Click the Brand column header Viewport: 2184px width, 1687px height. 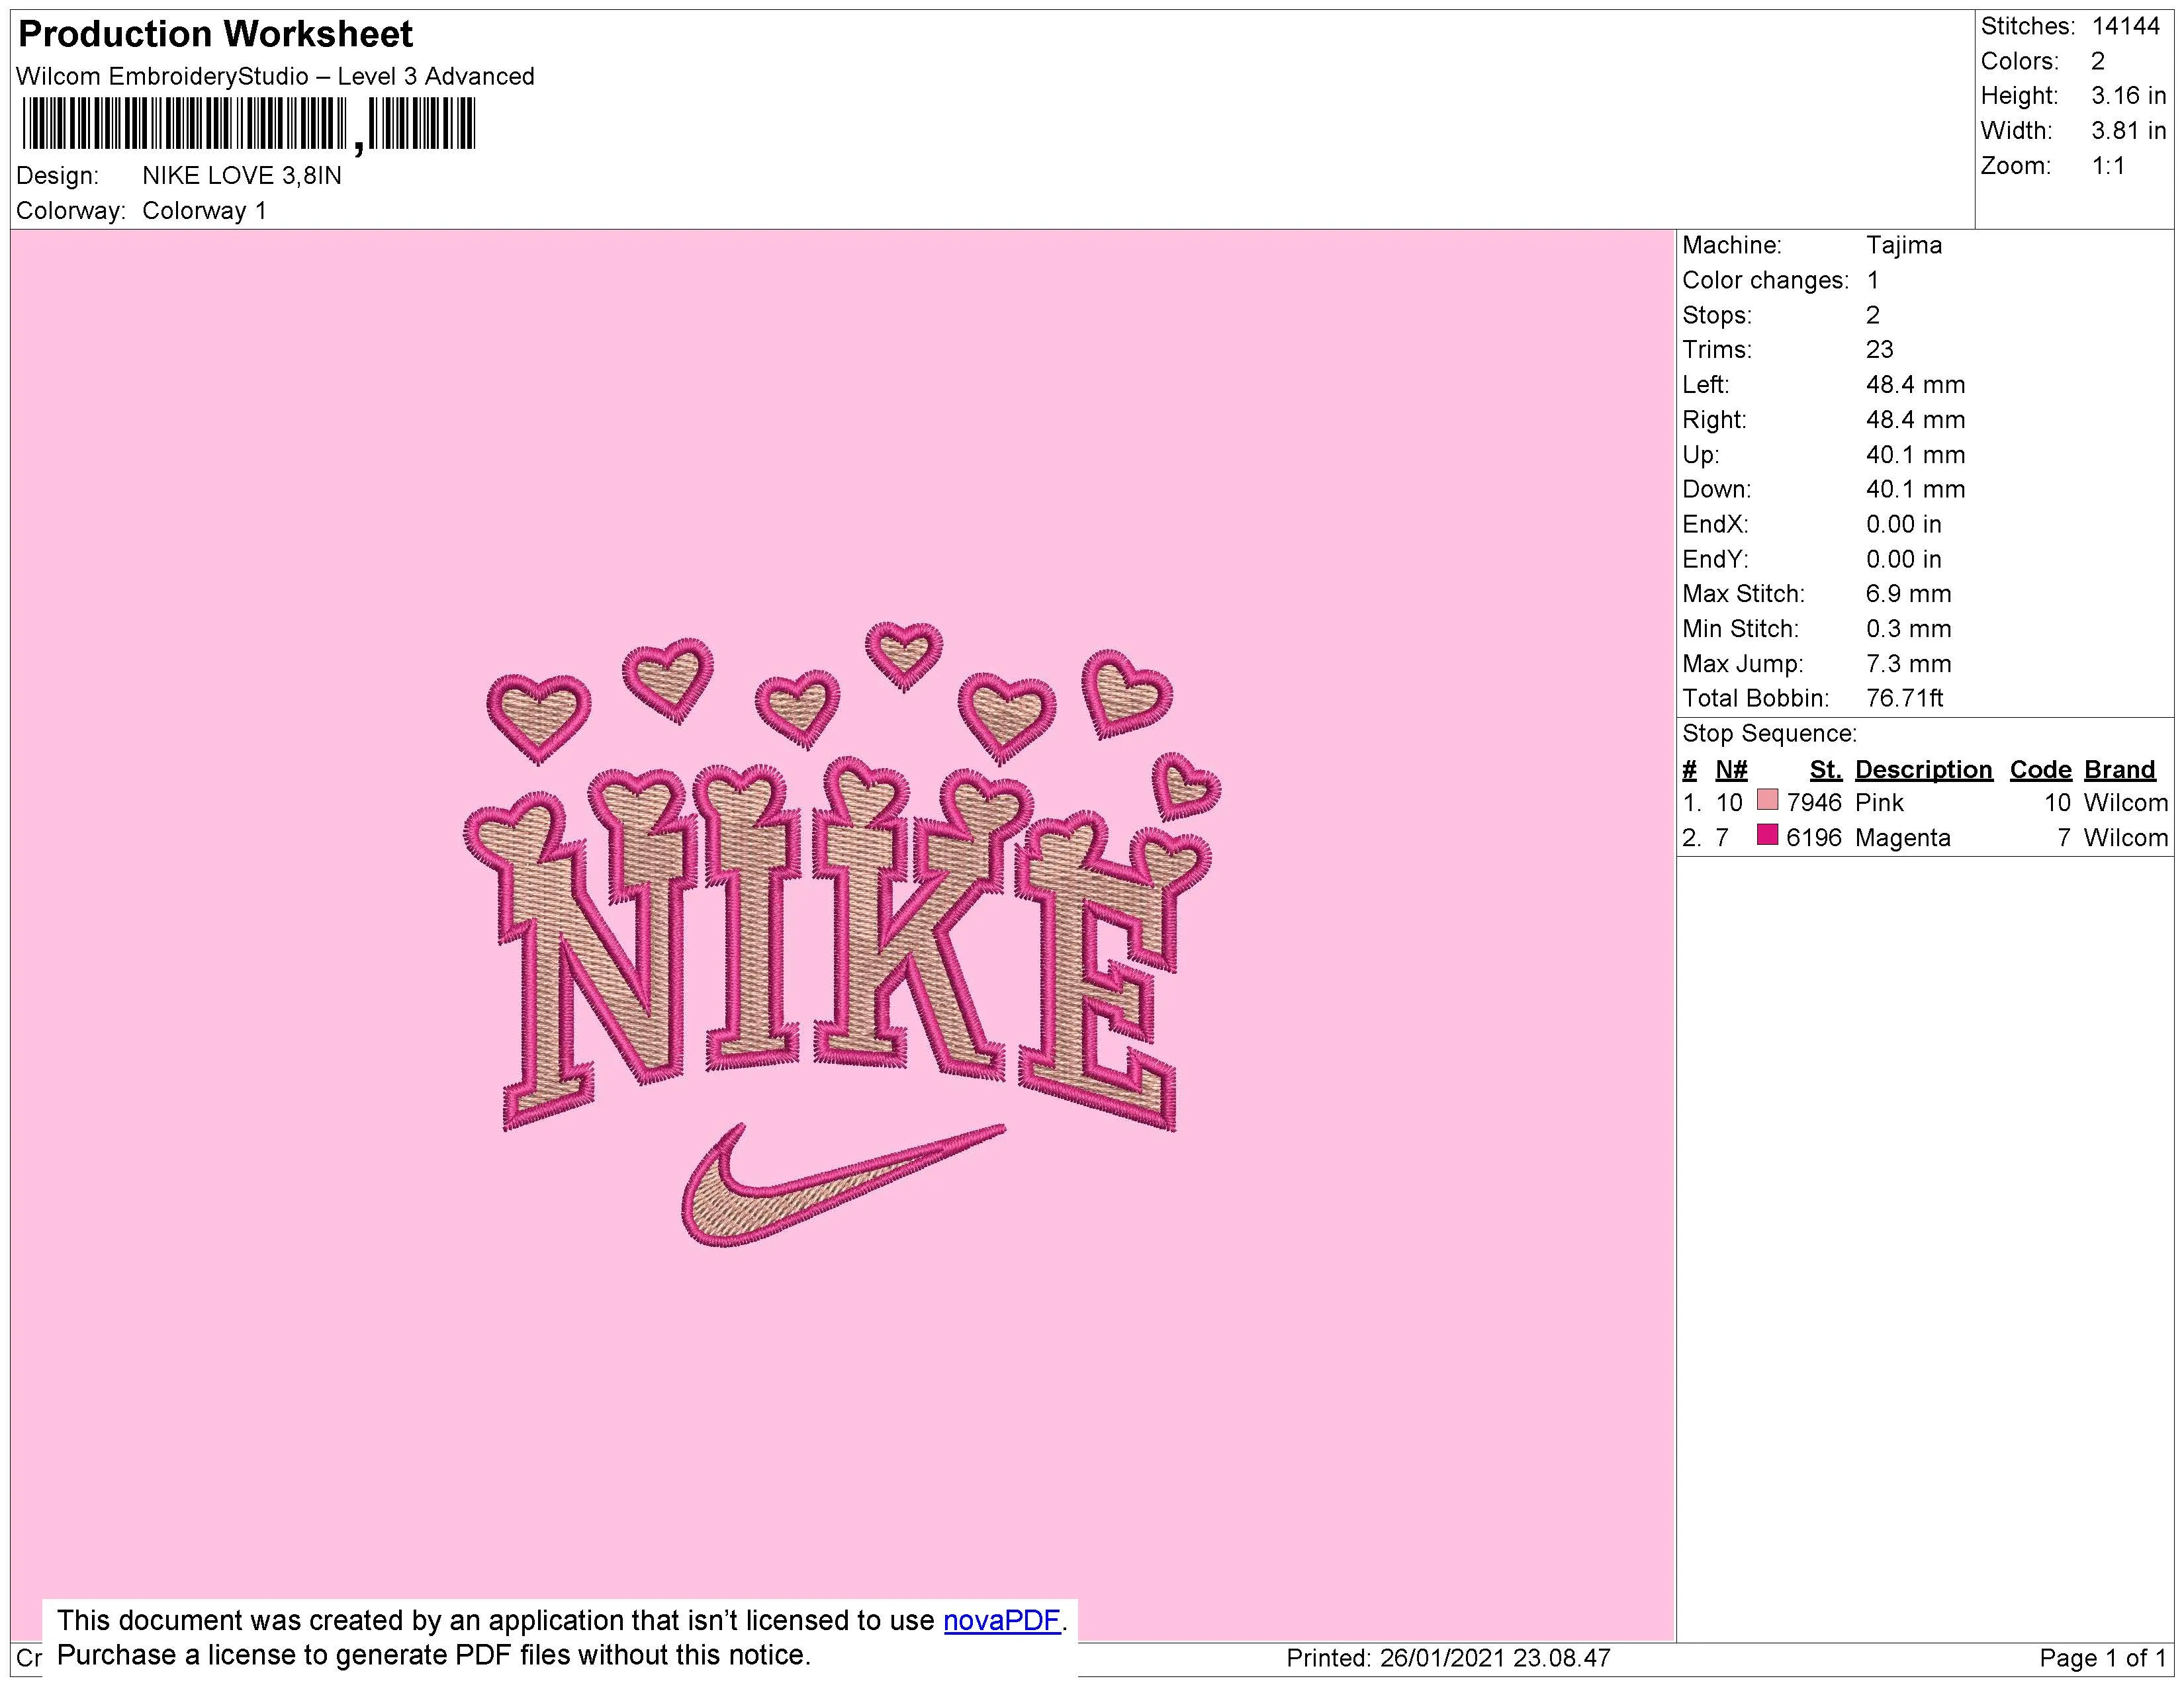[2119, 769]
